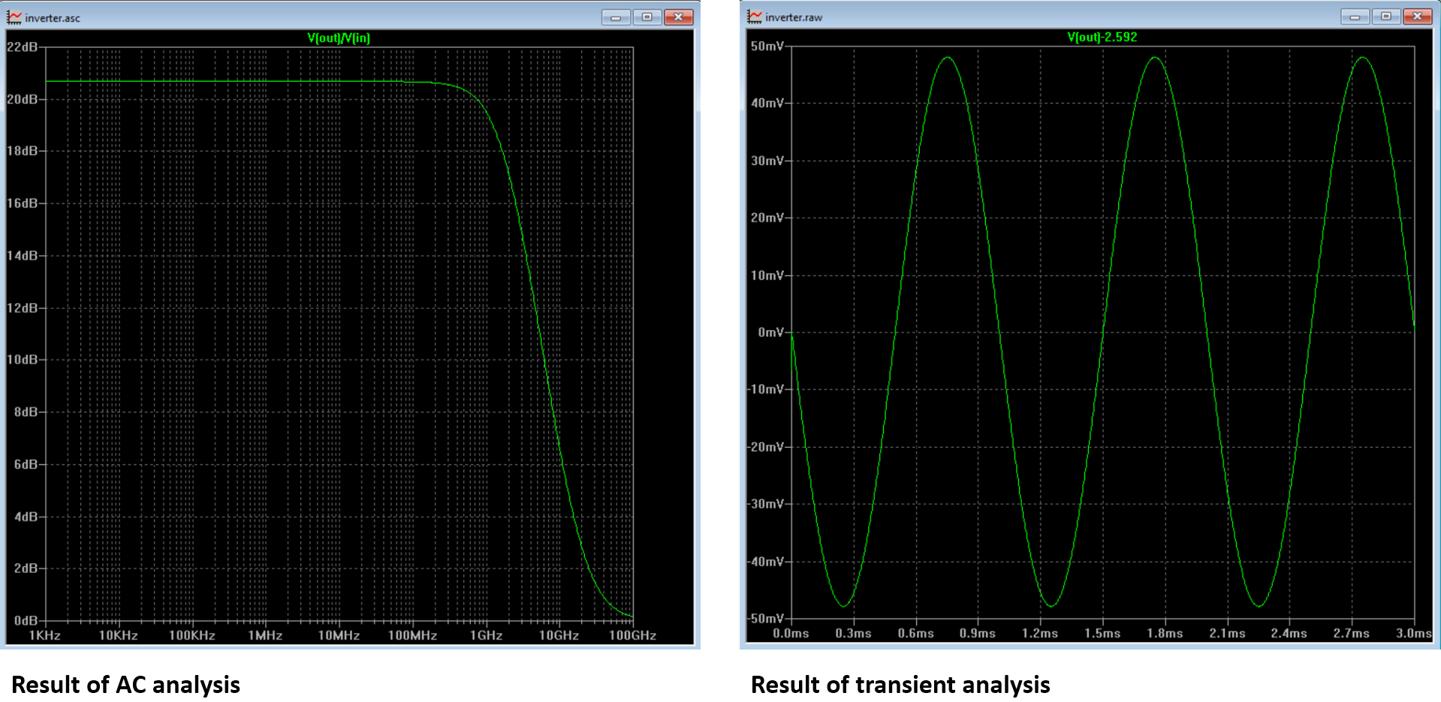The image size is (1441, 702).
Task: Click the 100KHz frequency axis label
Action: (192, 635)
